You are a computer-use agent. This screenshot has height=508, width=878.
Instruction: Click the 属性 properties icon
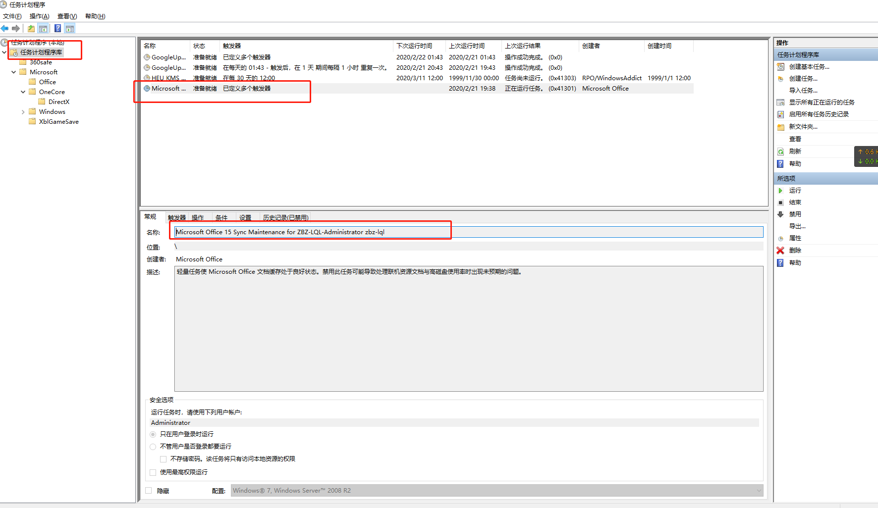(x=780, y=238)
